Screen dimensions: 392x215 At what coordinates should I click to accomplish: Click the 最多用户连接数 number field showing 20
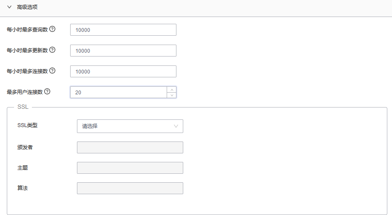(x=118, y=92)
